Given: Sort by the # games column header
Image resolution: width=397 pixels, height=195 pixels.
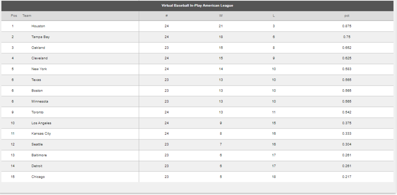Looking at the screenshot, I should point(166,16).
